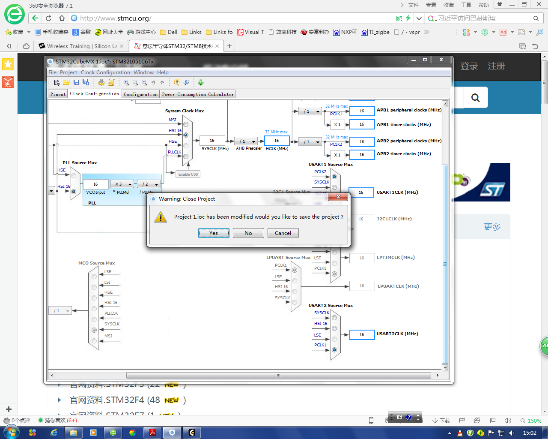Open the APB2 prescaler /1 dropdown
Viewport: 548px width, 439px height.
[x=310, y=142]
